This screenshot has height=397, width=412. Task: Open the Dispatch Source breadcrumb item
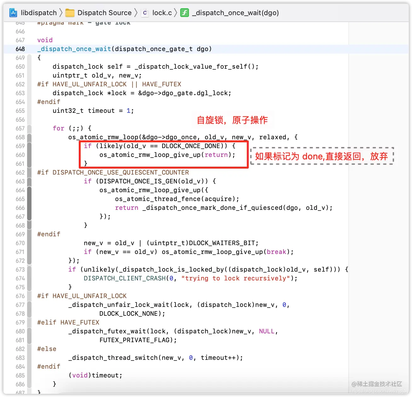(x=105, y=13)
